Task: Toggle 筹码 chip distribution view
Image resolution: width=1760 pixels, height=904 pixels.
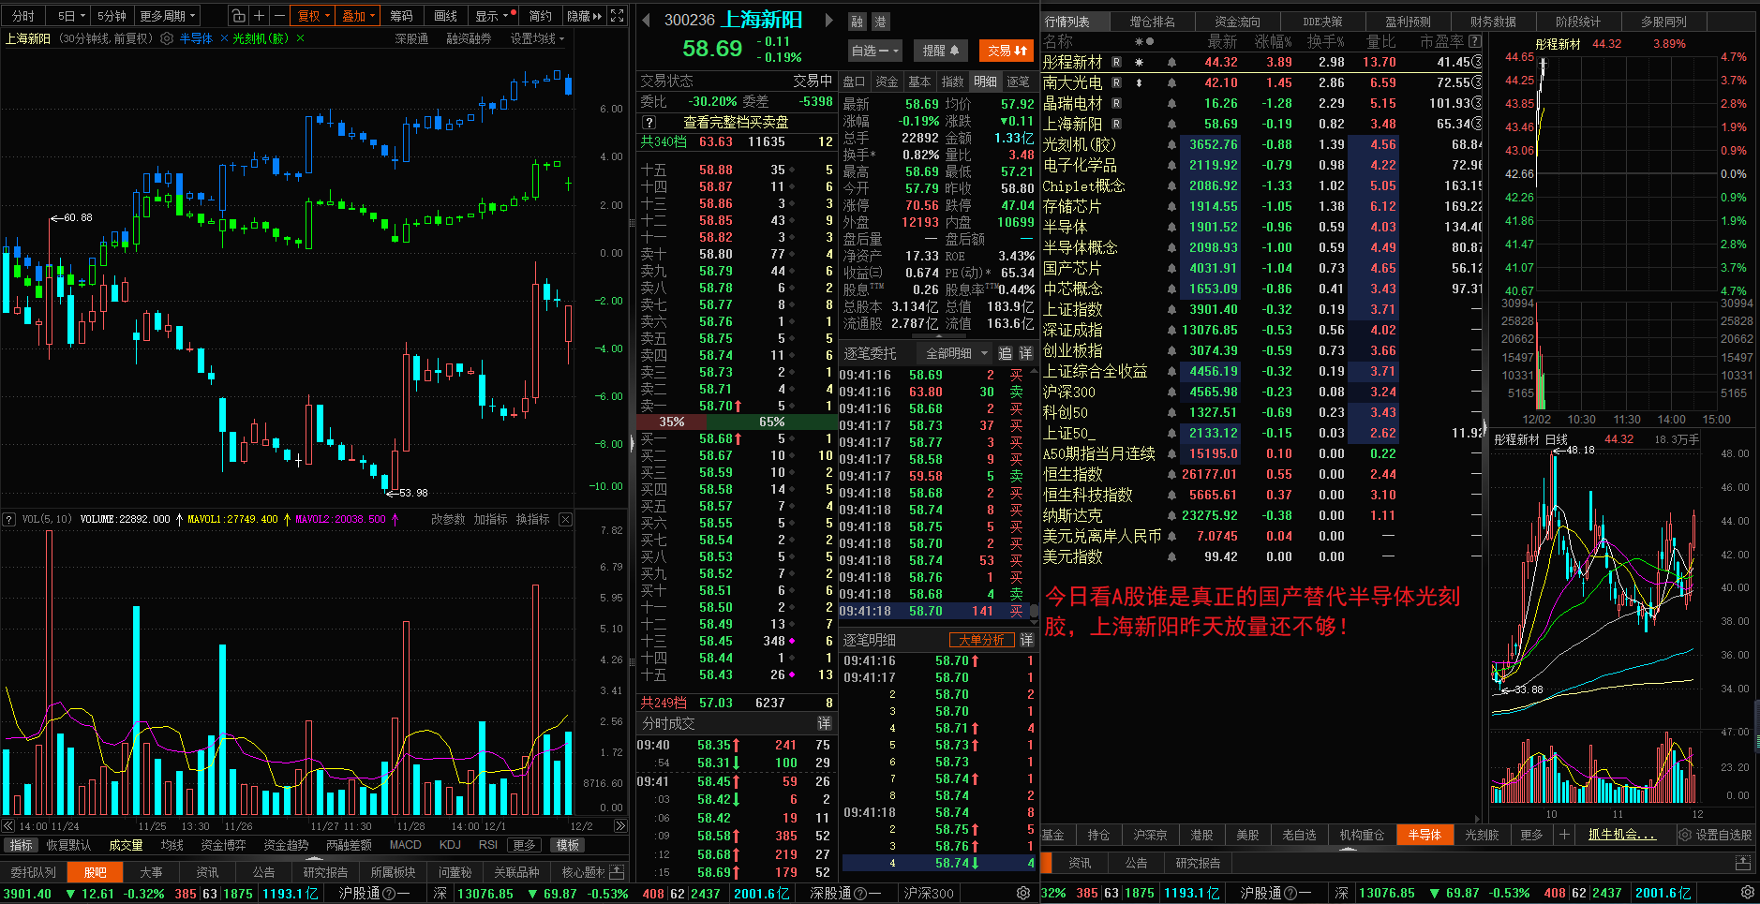Action: pos(401,16)
